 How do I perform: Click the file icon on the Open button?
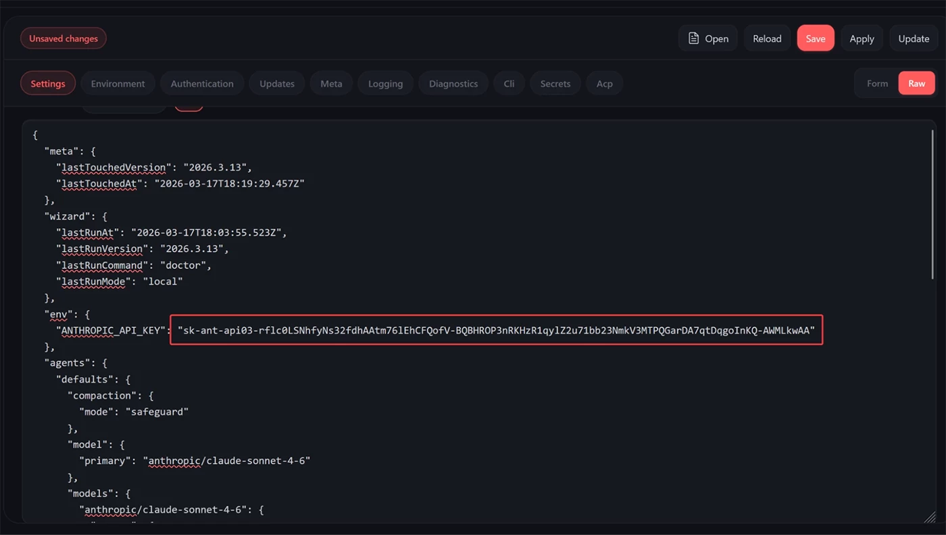(693, 38)
